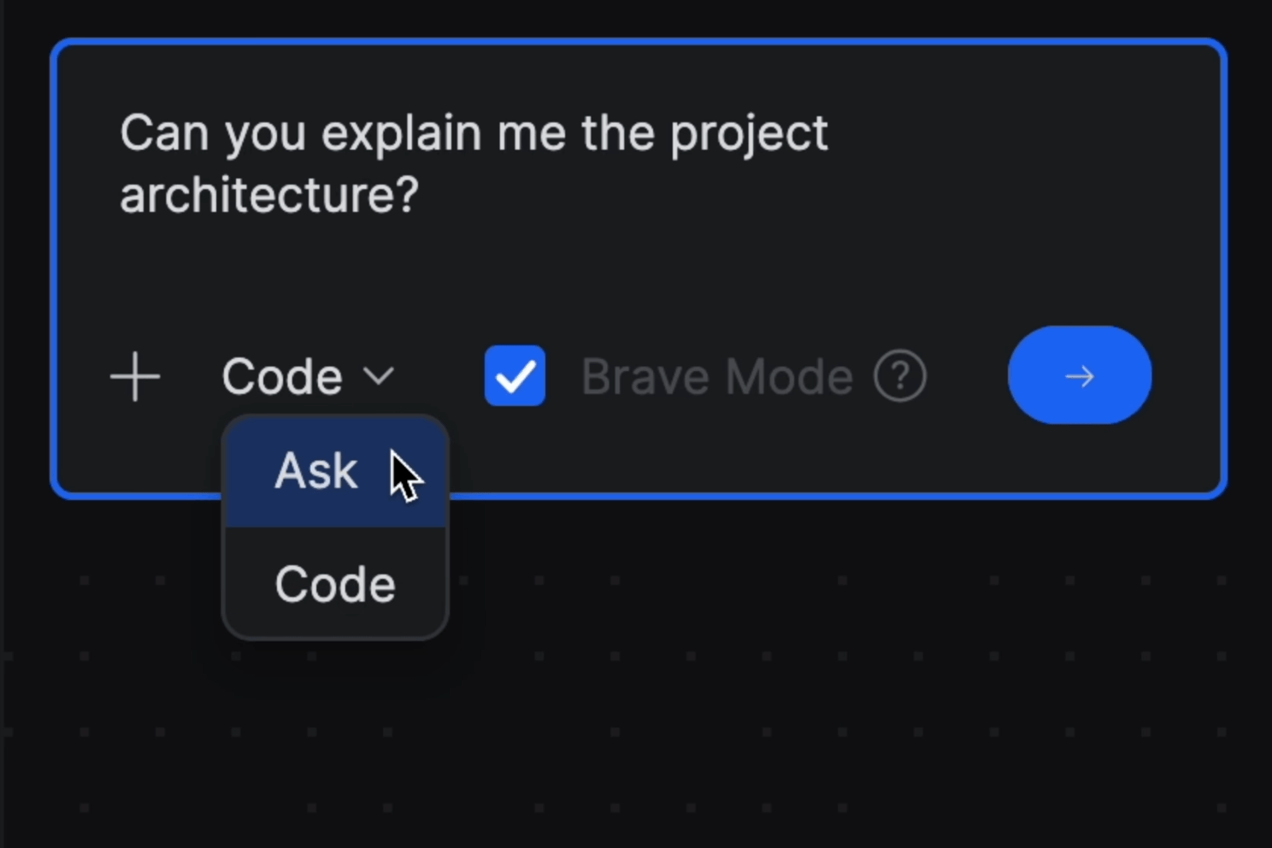Viewport: 1272px width, 848px height.
Task: Click the chevron beside the Code label
Action: (379, 376)
